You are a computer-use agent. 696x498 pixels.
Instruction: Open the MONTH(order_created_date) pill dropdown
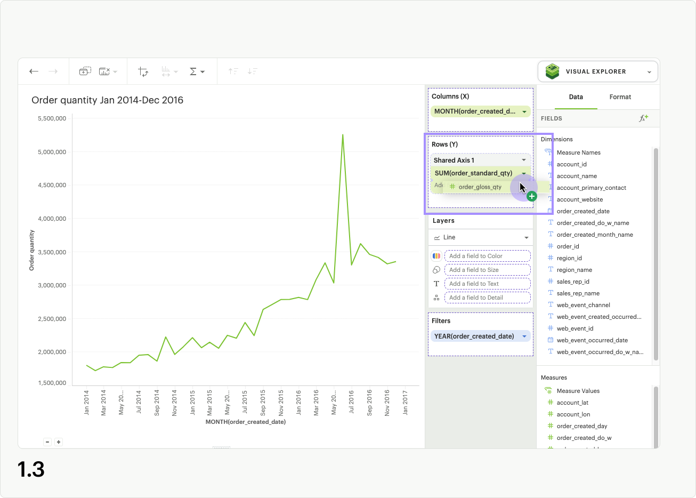[x=524, y=111]
